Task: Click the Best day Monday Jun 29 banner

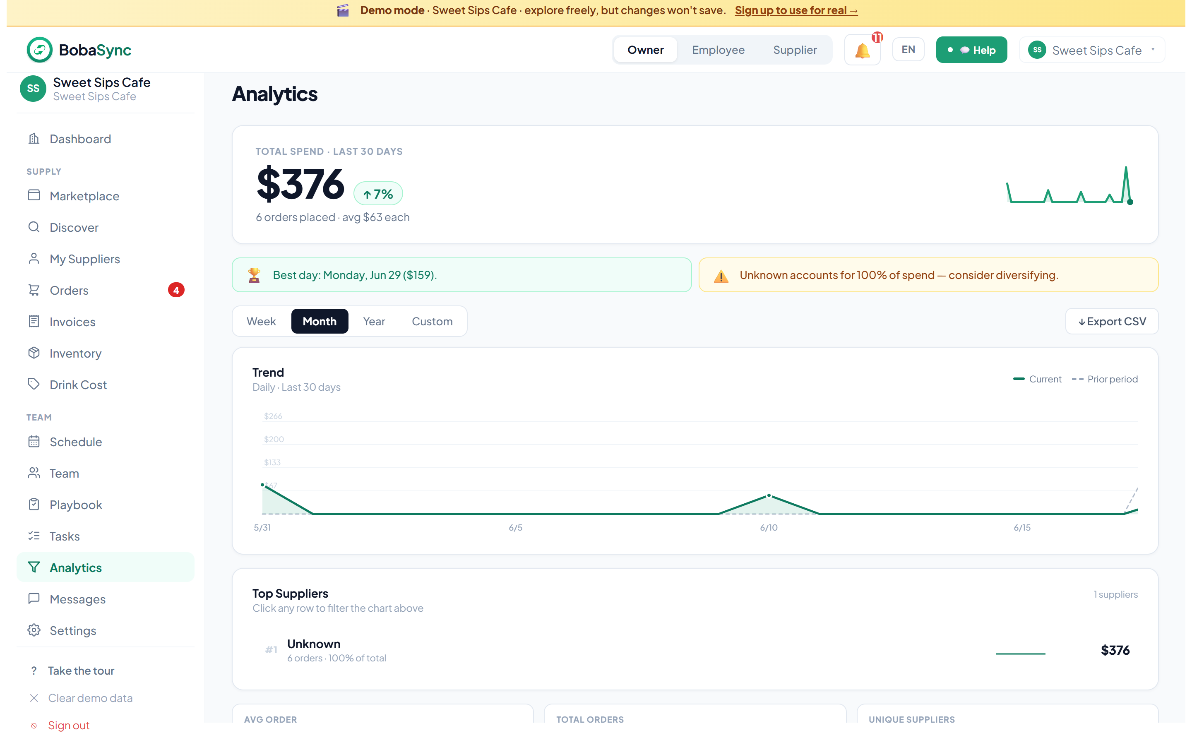Action: click(x=461, y=275)
